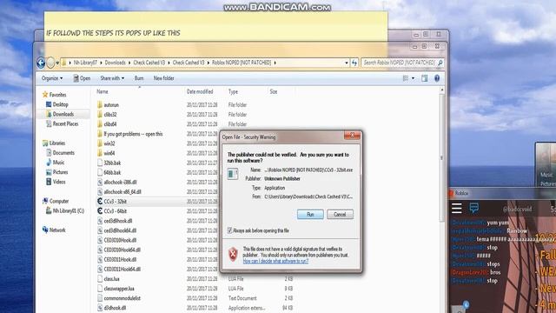Select Downloads breadcrumb in address bar
The height and width of the screenshot is (313, 556).
115,63
